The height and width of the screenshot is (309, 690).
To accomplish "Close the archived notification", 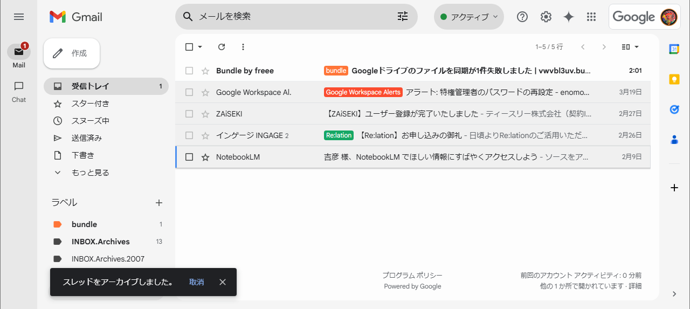I will 223,282.
